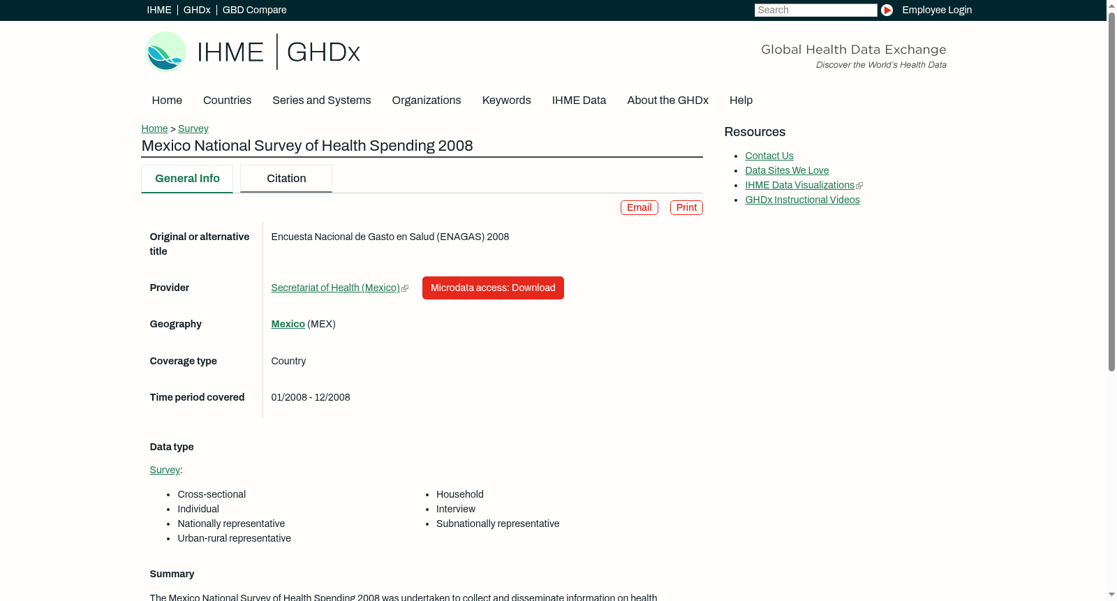Click 'Discover the World's Health Data' slogan
Viewport: 1117px width, 601px height.
881,65
